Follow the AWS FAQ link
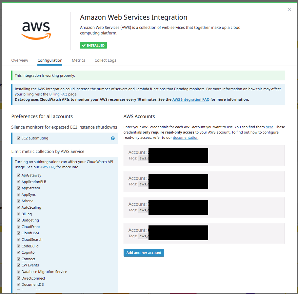Viewport: 298px width, 294px height. pos(48,167)
